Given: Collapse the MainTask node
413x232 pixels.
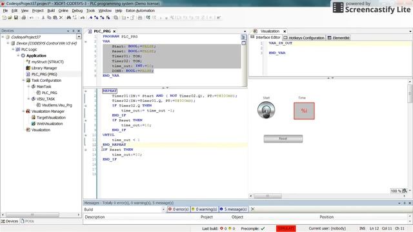Looking at the screenshot, I should coord(28,86).
